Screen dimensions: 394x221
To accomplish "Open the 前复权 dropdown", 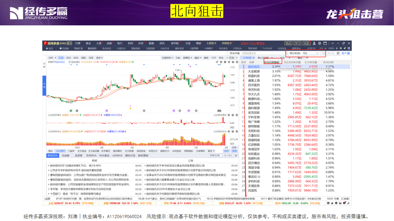I will (x=188, y=58).
